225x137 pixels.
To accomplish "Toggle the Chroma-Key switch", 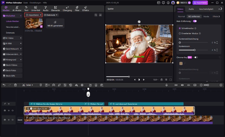I will (196, 57).
